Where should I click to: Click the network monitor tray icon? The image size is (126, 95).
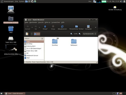pos(94,2)
